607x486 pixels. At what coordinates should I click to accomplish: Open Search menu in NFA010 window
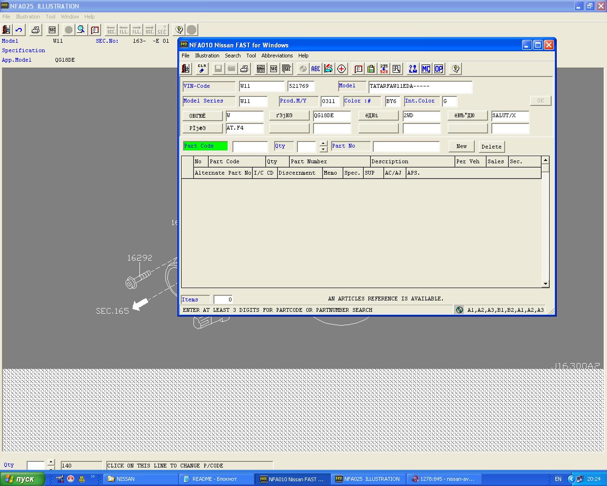[233, 56]
